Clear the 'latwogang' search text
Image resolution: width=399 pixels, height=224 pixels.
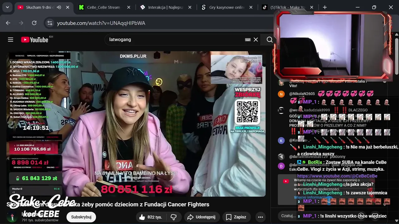click(256, 40)
